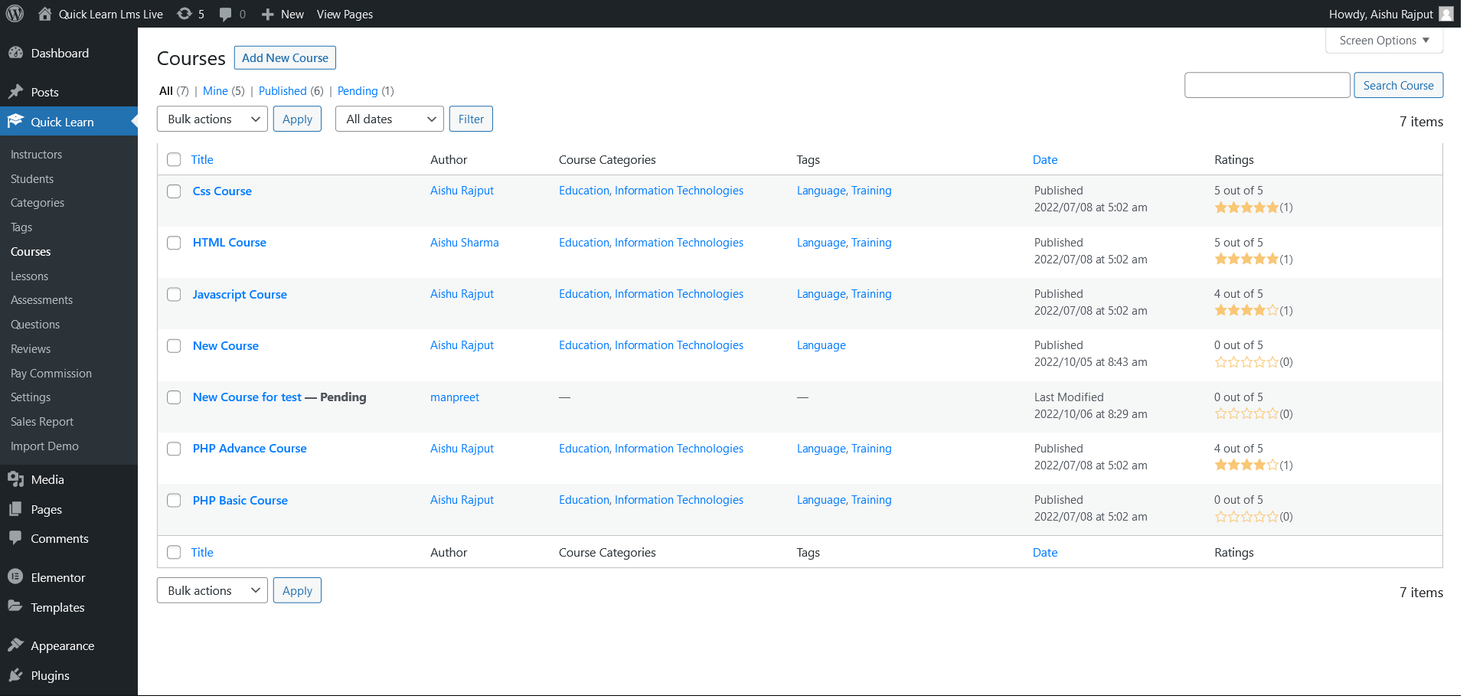
Task: Expand the Screen Options panel
Action: [1383, 41]
